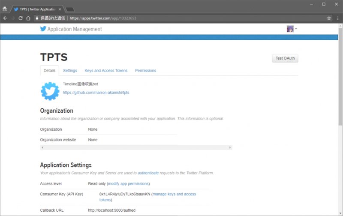Click the Callback URL http://localhost:5000/authed
The image size is (343, 216).
(x=112, y=210)
